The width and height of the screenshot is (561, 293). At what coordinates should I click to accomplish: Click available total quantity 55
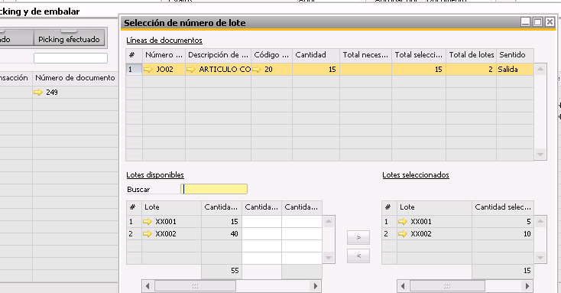[222, 271]
